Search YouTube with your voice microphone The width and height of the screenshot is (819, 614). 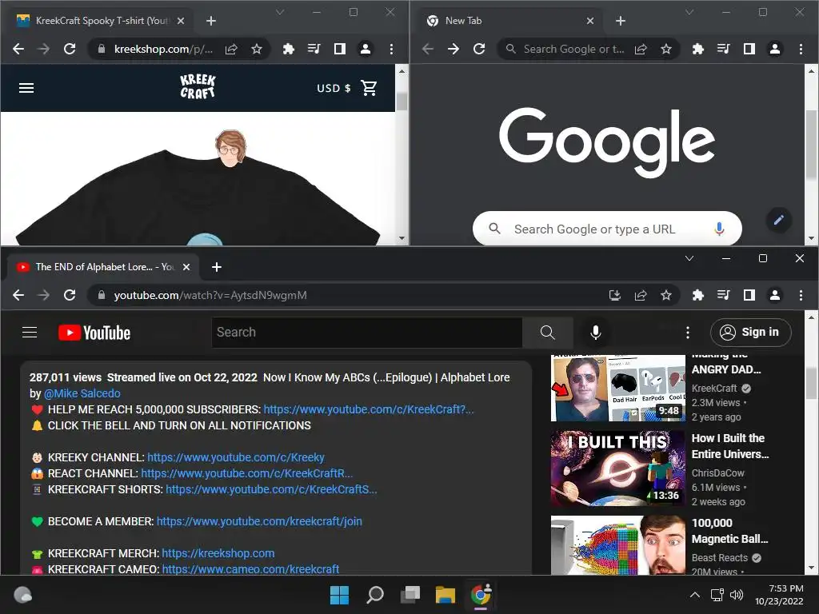click(595, 333)
